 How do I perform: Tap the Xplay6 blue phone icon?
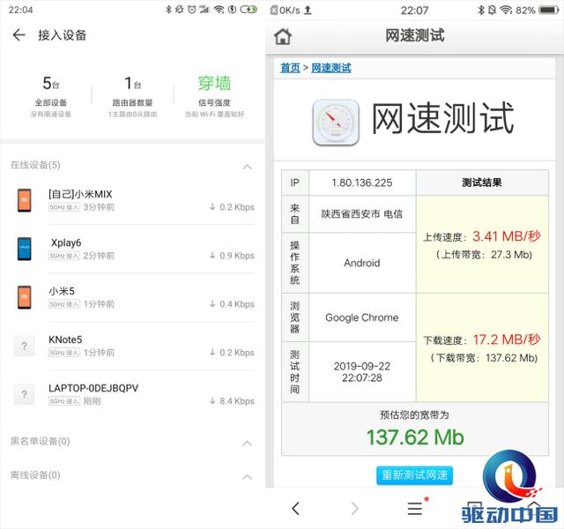(25, 249)
